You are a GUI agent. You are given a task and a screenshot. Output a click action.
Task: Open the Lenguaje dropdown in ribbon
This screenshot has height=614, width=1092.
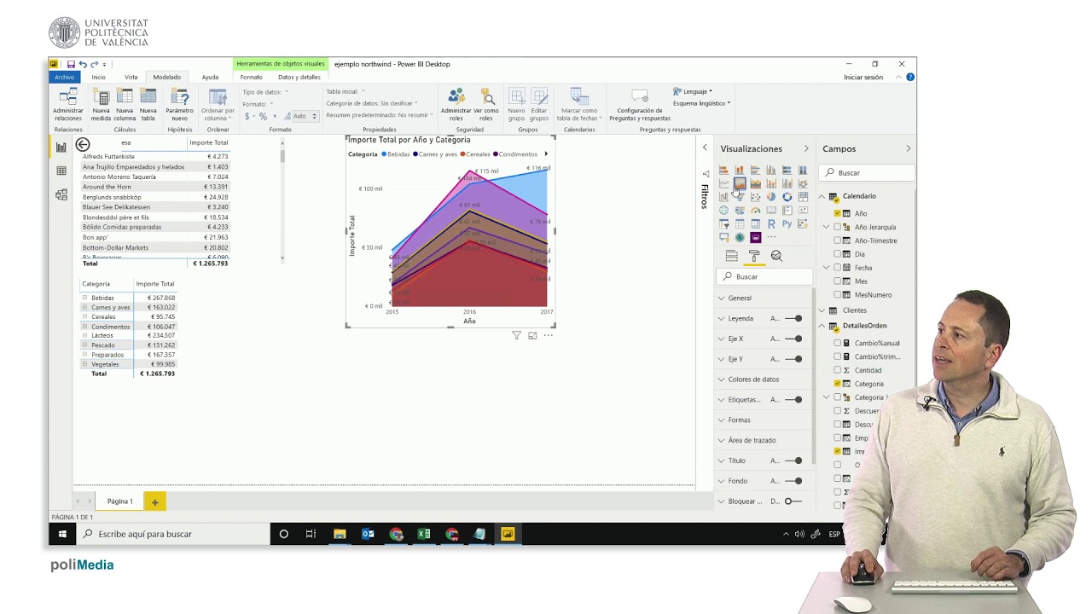pos(693,91)
